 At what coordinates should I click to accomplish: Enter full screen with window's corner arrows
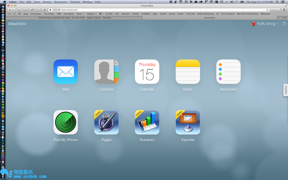[286, 6]
